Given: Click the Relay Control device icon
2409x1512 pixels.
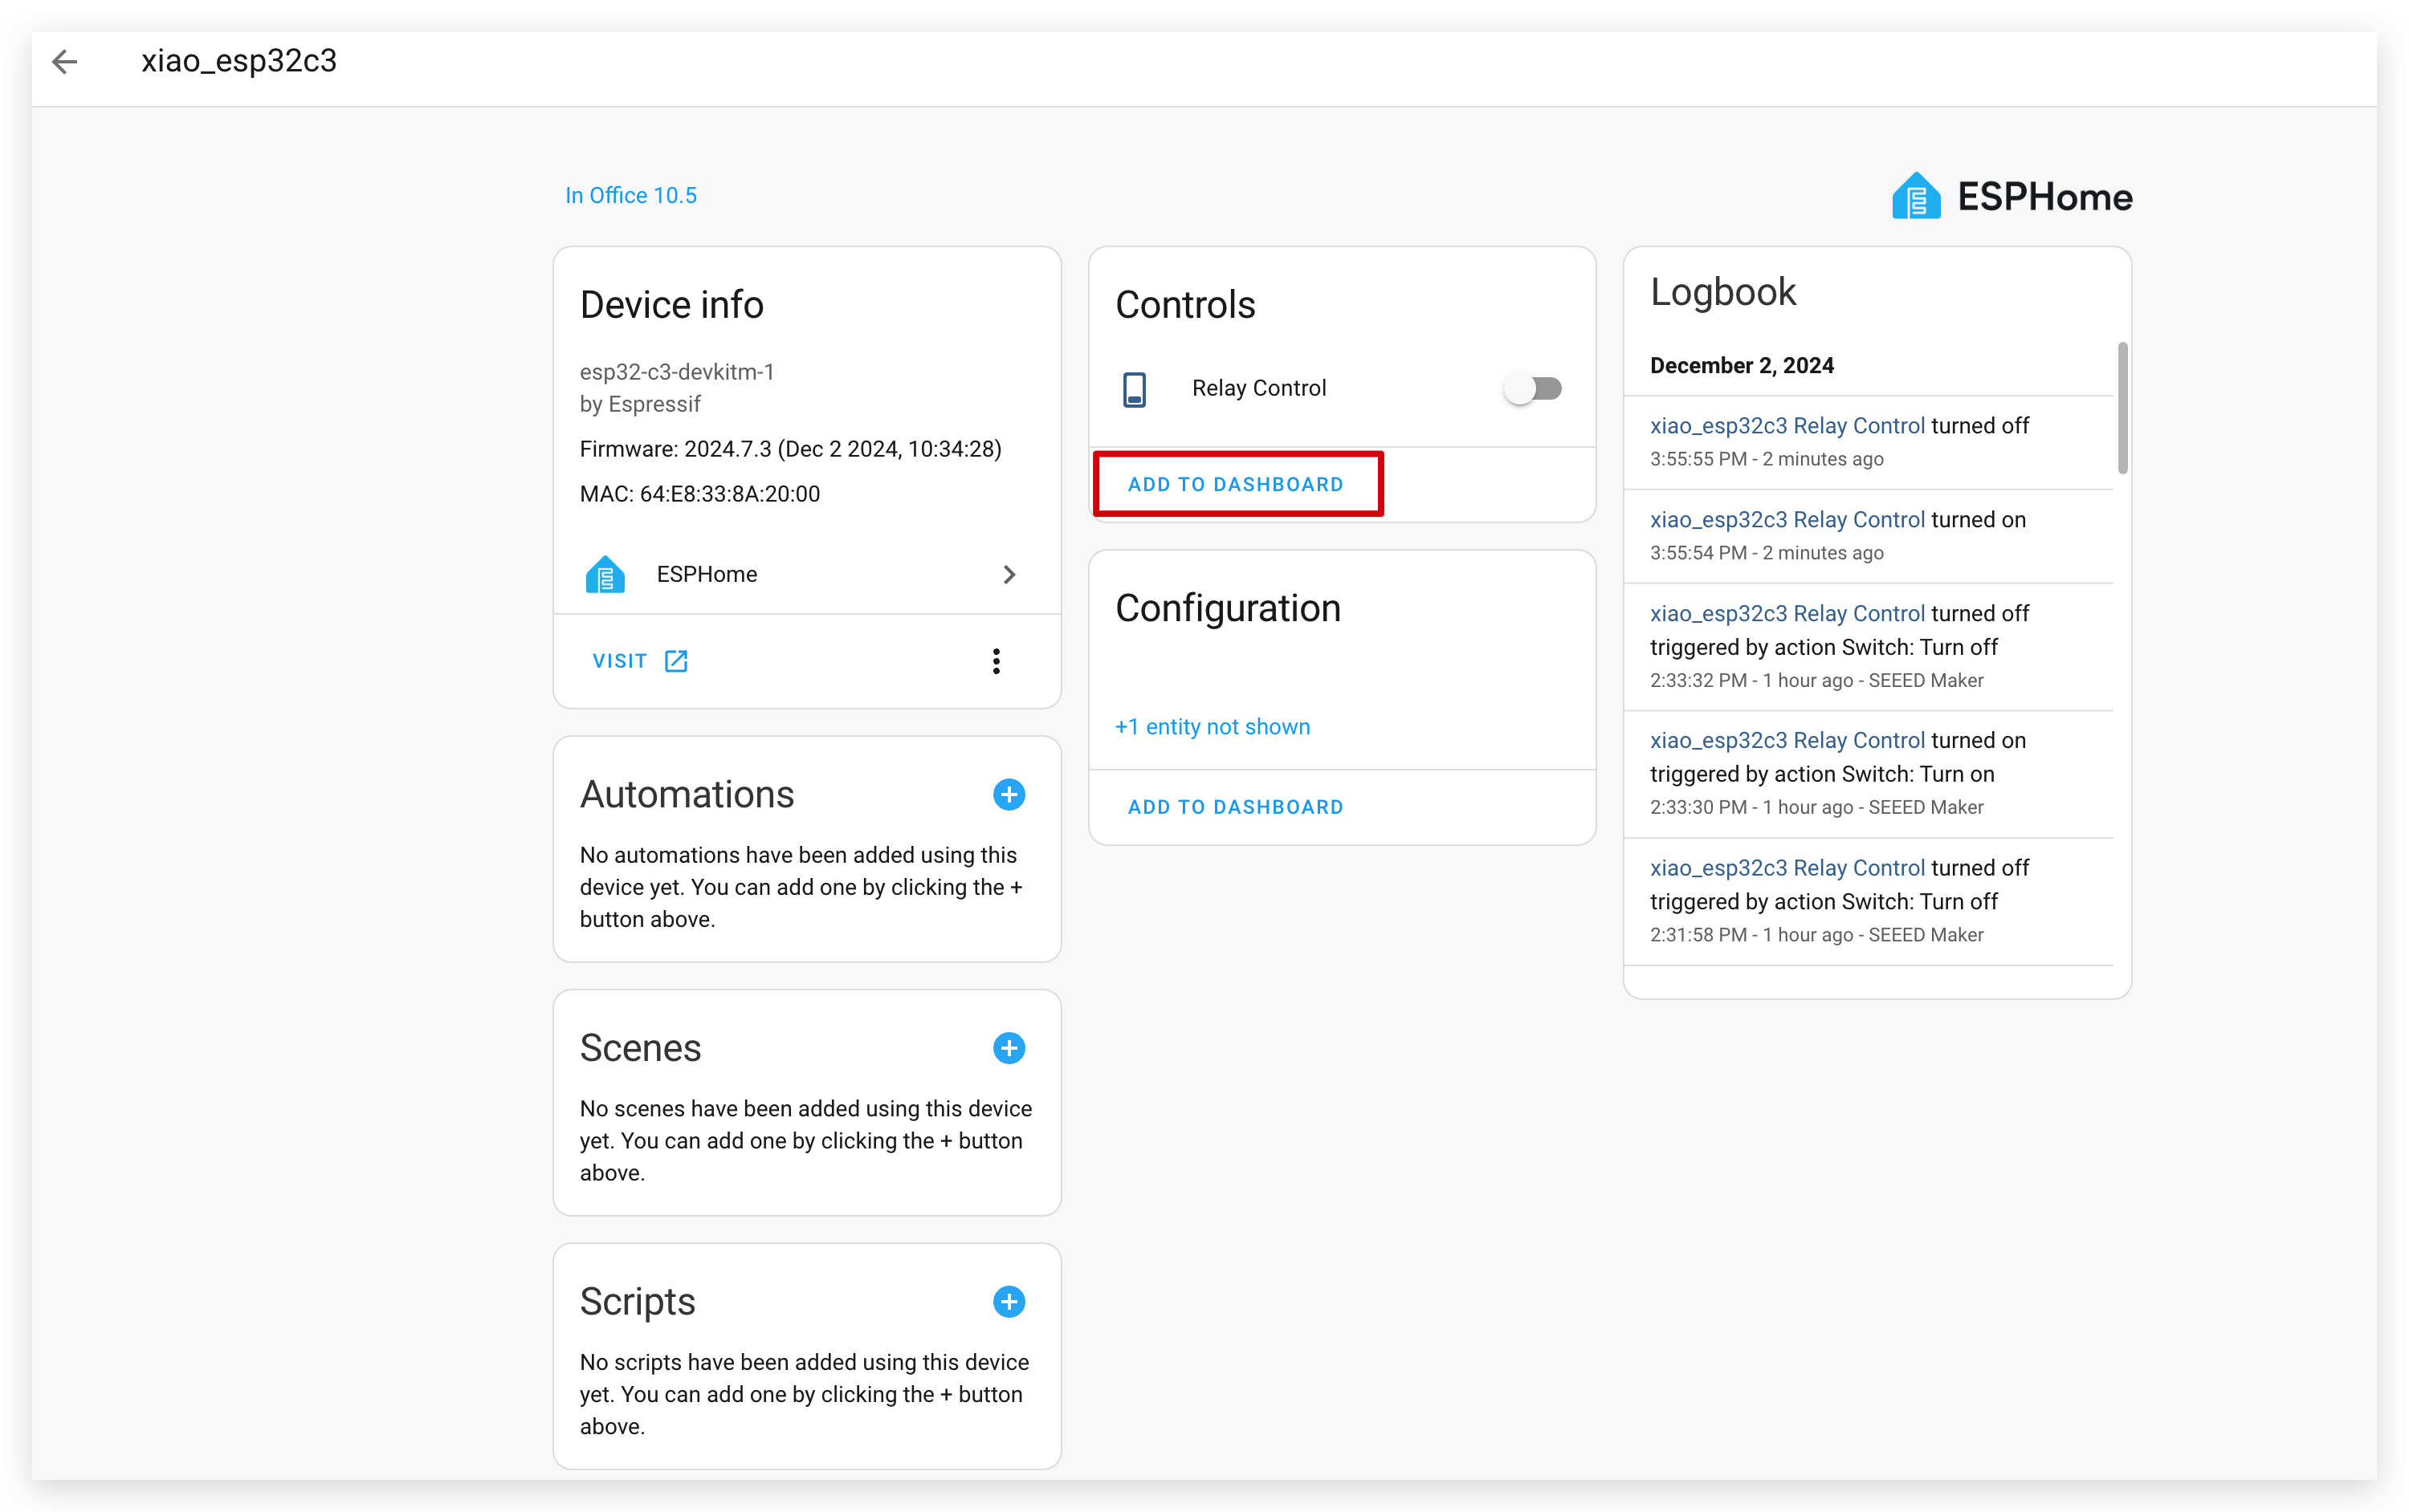Looking at the screenshot, I should click(1135, 389).
